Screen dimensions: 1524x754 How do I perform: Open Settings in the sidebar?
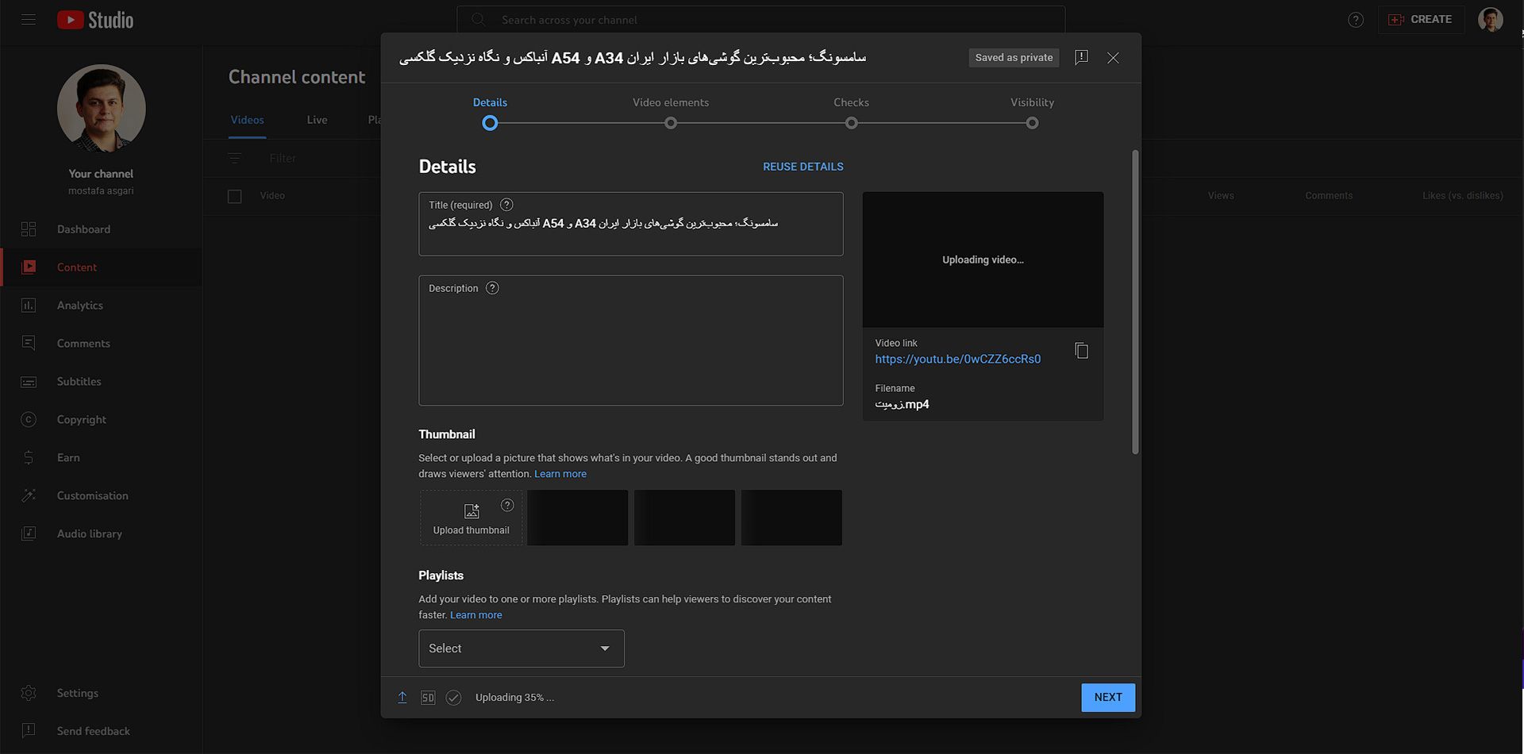tap(101, 693)
